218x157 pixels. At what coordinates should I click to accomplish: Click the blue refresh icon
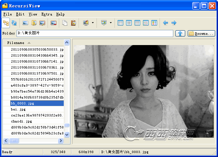point(14,23)
